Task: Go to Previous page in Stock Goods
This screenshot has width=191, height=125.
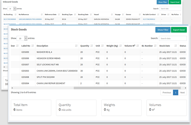Action: click(167, 92)
